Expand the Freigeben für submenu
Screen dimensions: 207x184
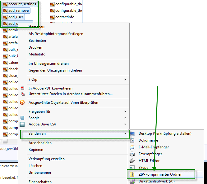click(125, 112)
